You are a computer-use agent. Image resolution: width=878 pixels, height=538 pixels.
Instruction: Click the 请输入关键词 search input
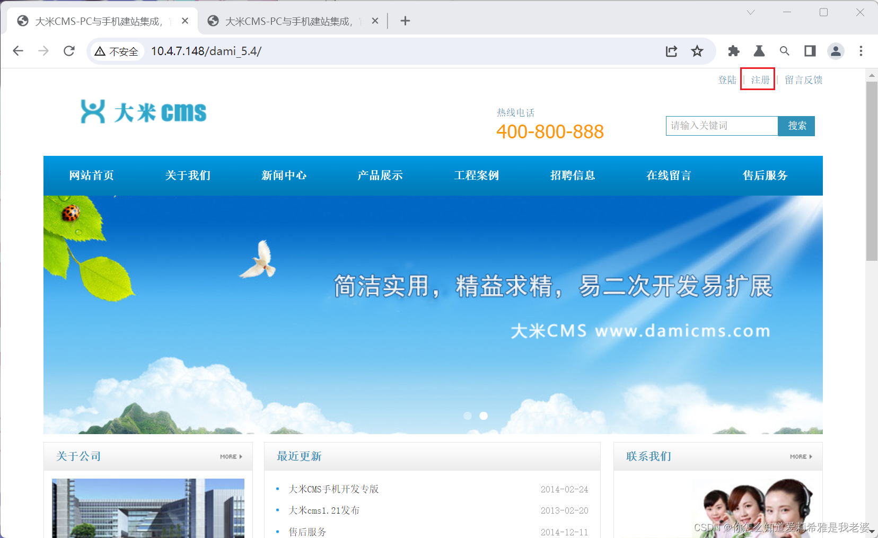point(722,126)
